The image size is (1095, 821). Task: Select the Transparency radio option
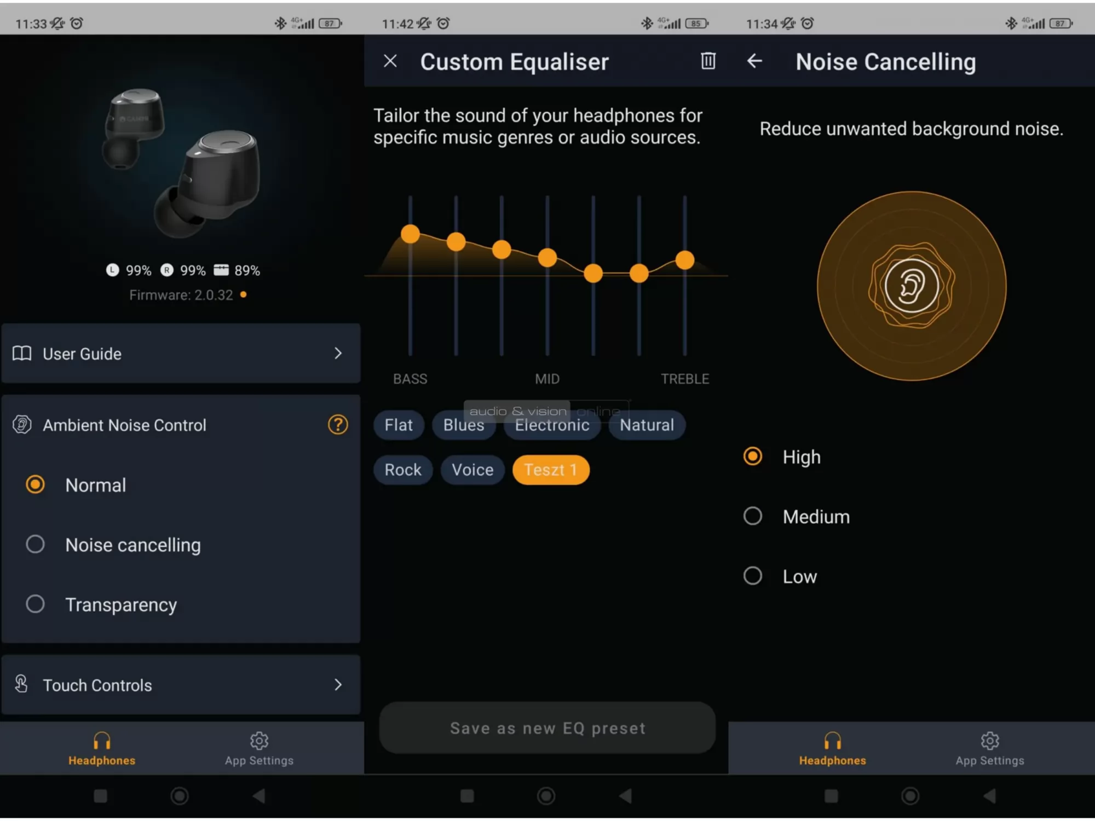35,604
